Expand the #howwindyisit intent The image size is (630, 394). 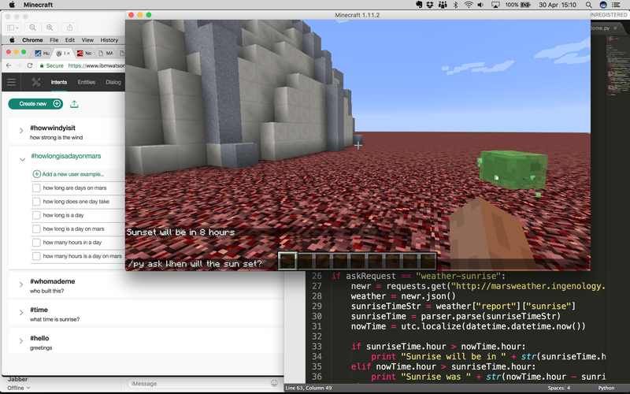21,131
